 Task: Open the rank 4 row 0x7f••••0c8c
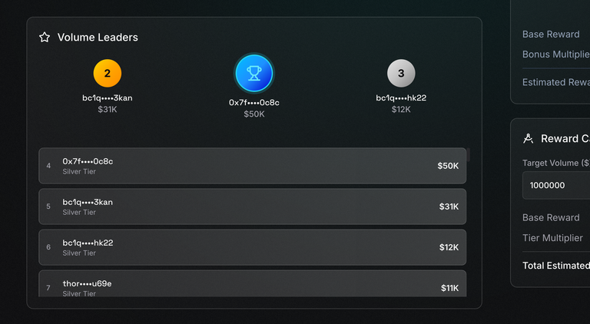253,166
